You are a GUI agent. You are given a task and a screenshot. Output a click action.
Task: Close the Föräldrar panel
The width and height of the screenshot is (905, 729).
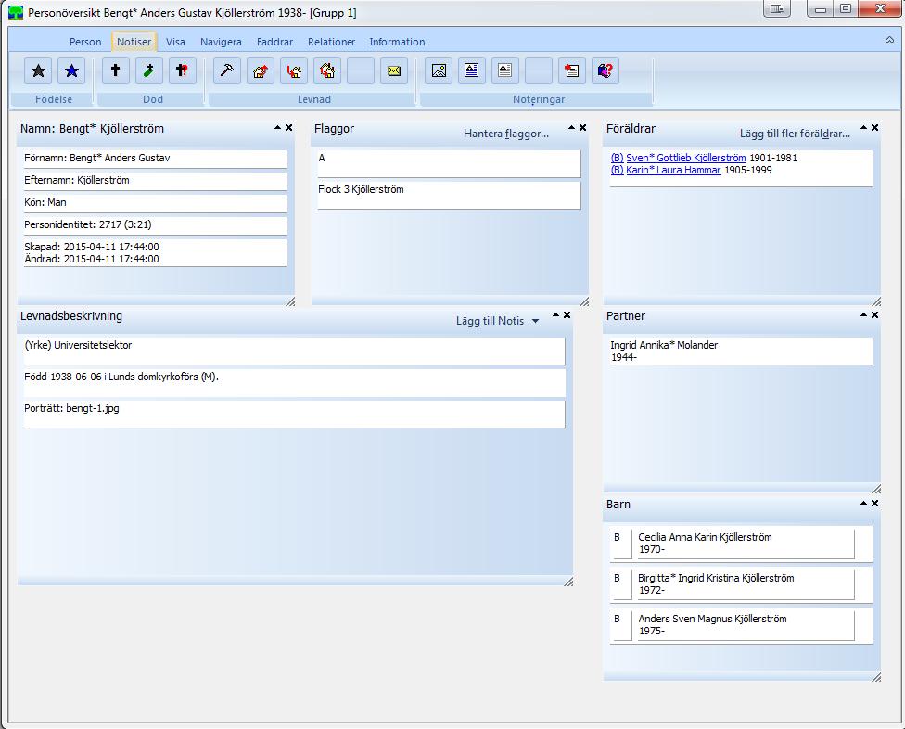click(x=875, y=128)
